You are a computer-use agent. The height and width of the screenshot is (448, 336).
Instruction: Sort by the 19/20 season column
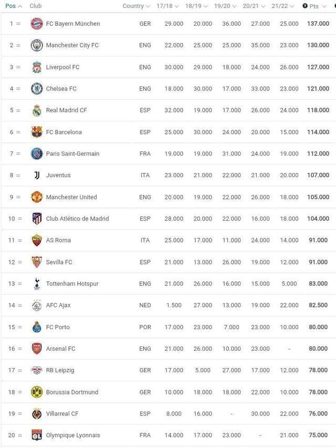point(225,6)
